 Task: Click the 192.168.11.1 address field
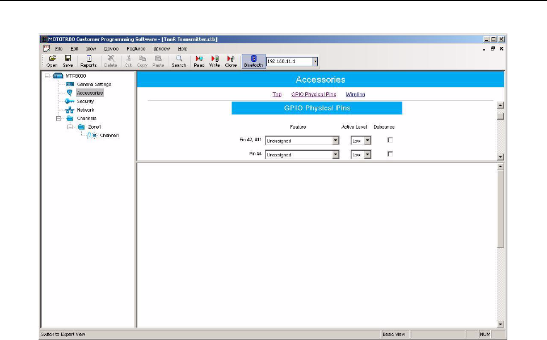pos(289,62)
